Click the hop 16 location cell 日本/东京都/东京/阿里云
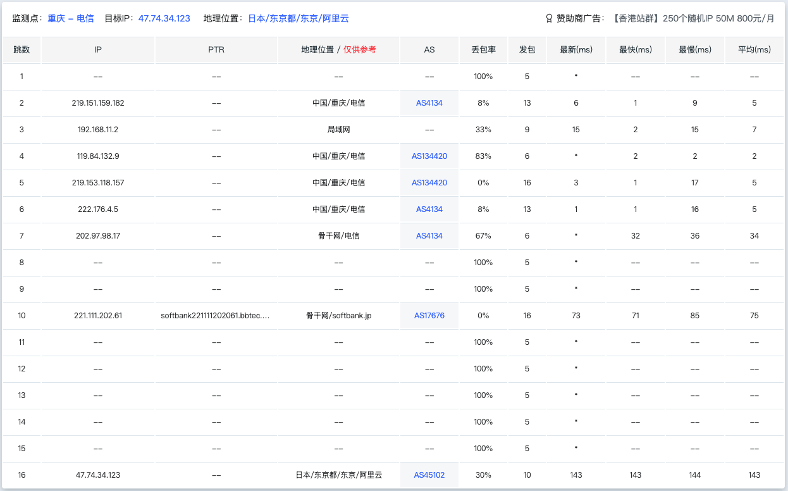 338,475
